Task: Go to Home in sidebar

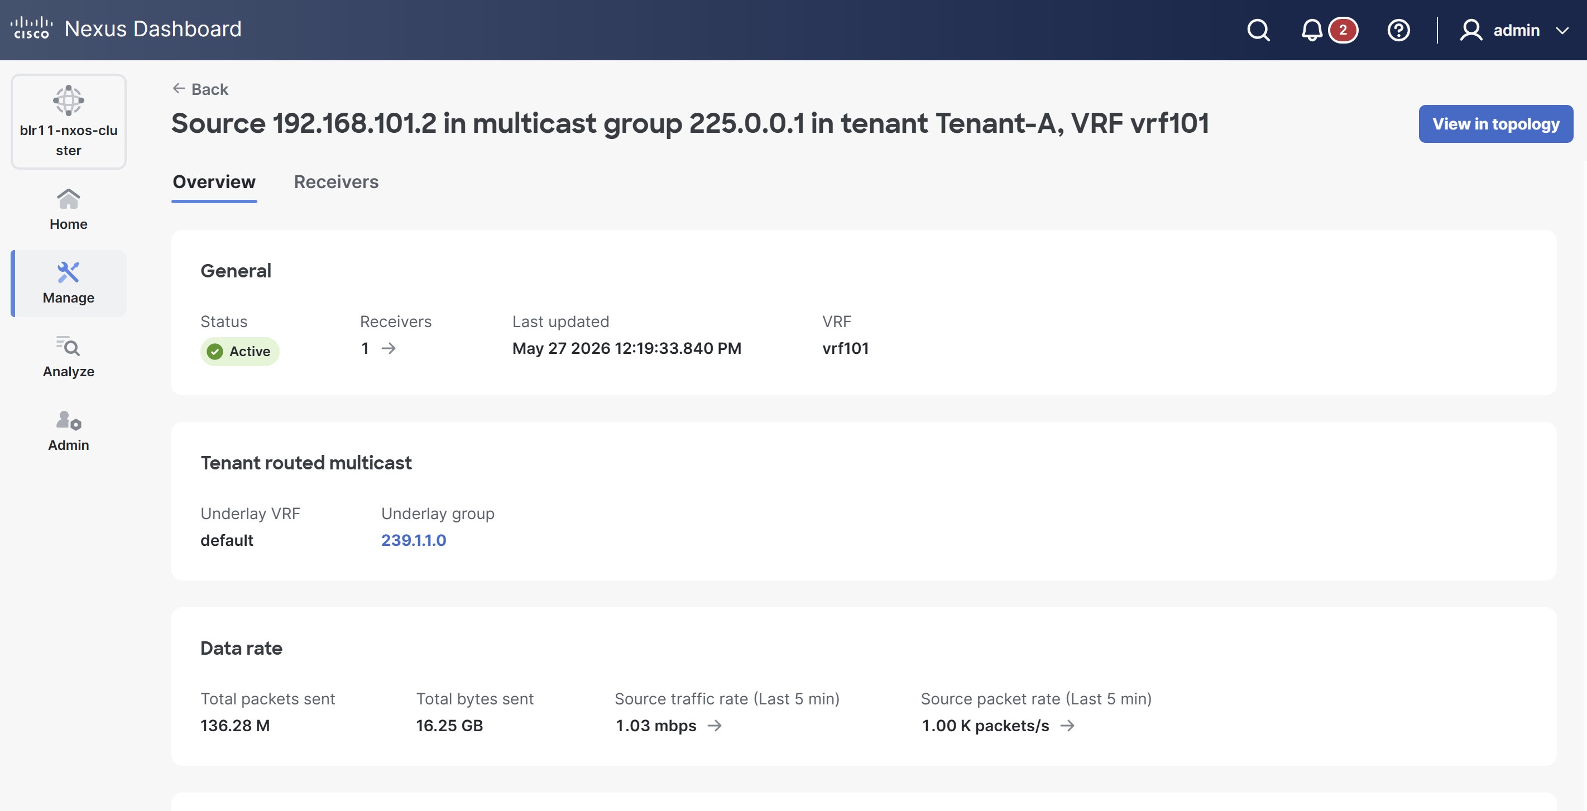Action: tap(69, 209)
